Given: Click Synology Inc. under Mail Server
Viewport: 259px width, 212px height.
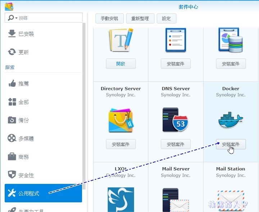Looking at the screenshot, I should pos(176,175).
